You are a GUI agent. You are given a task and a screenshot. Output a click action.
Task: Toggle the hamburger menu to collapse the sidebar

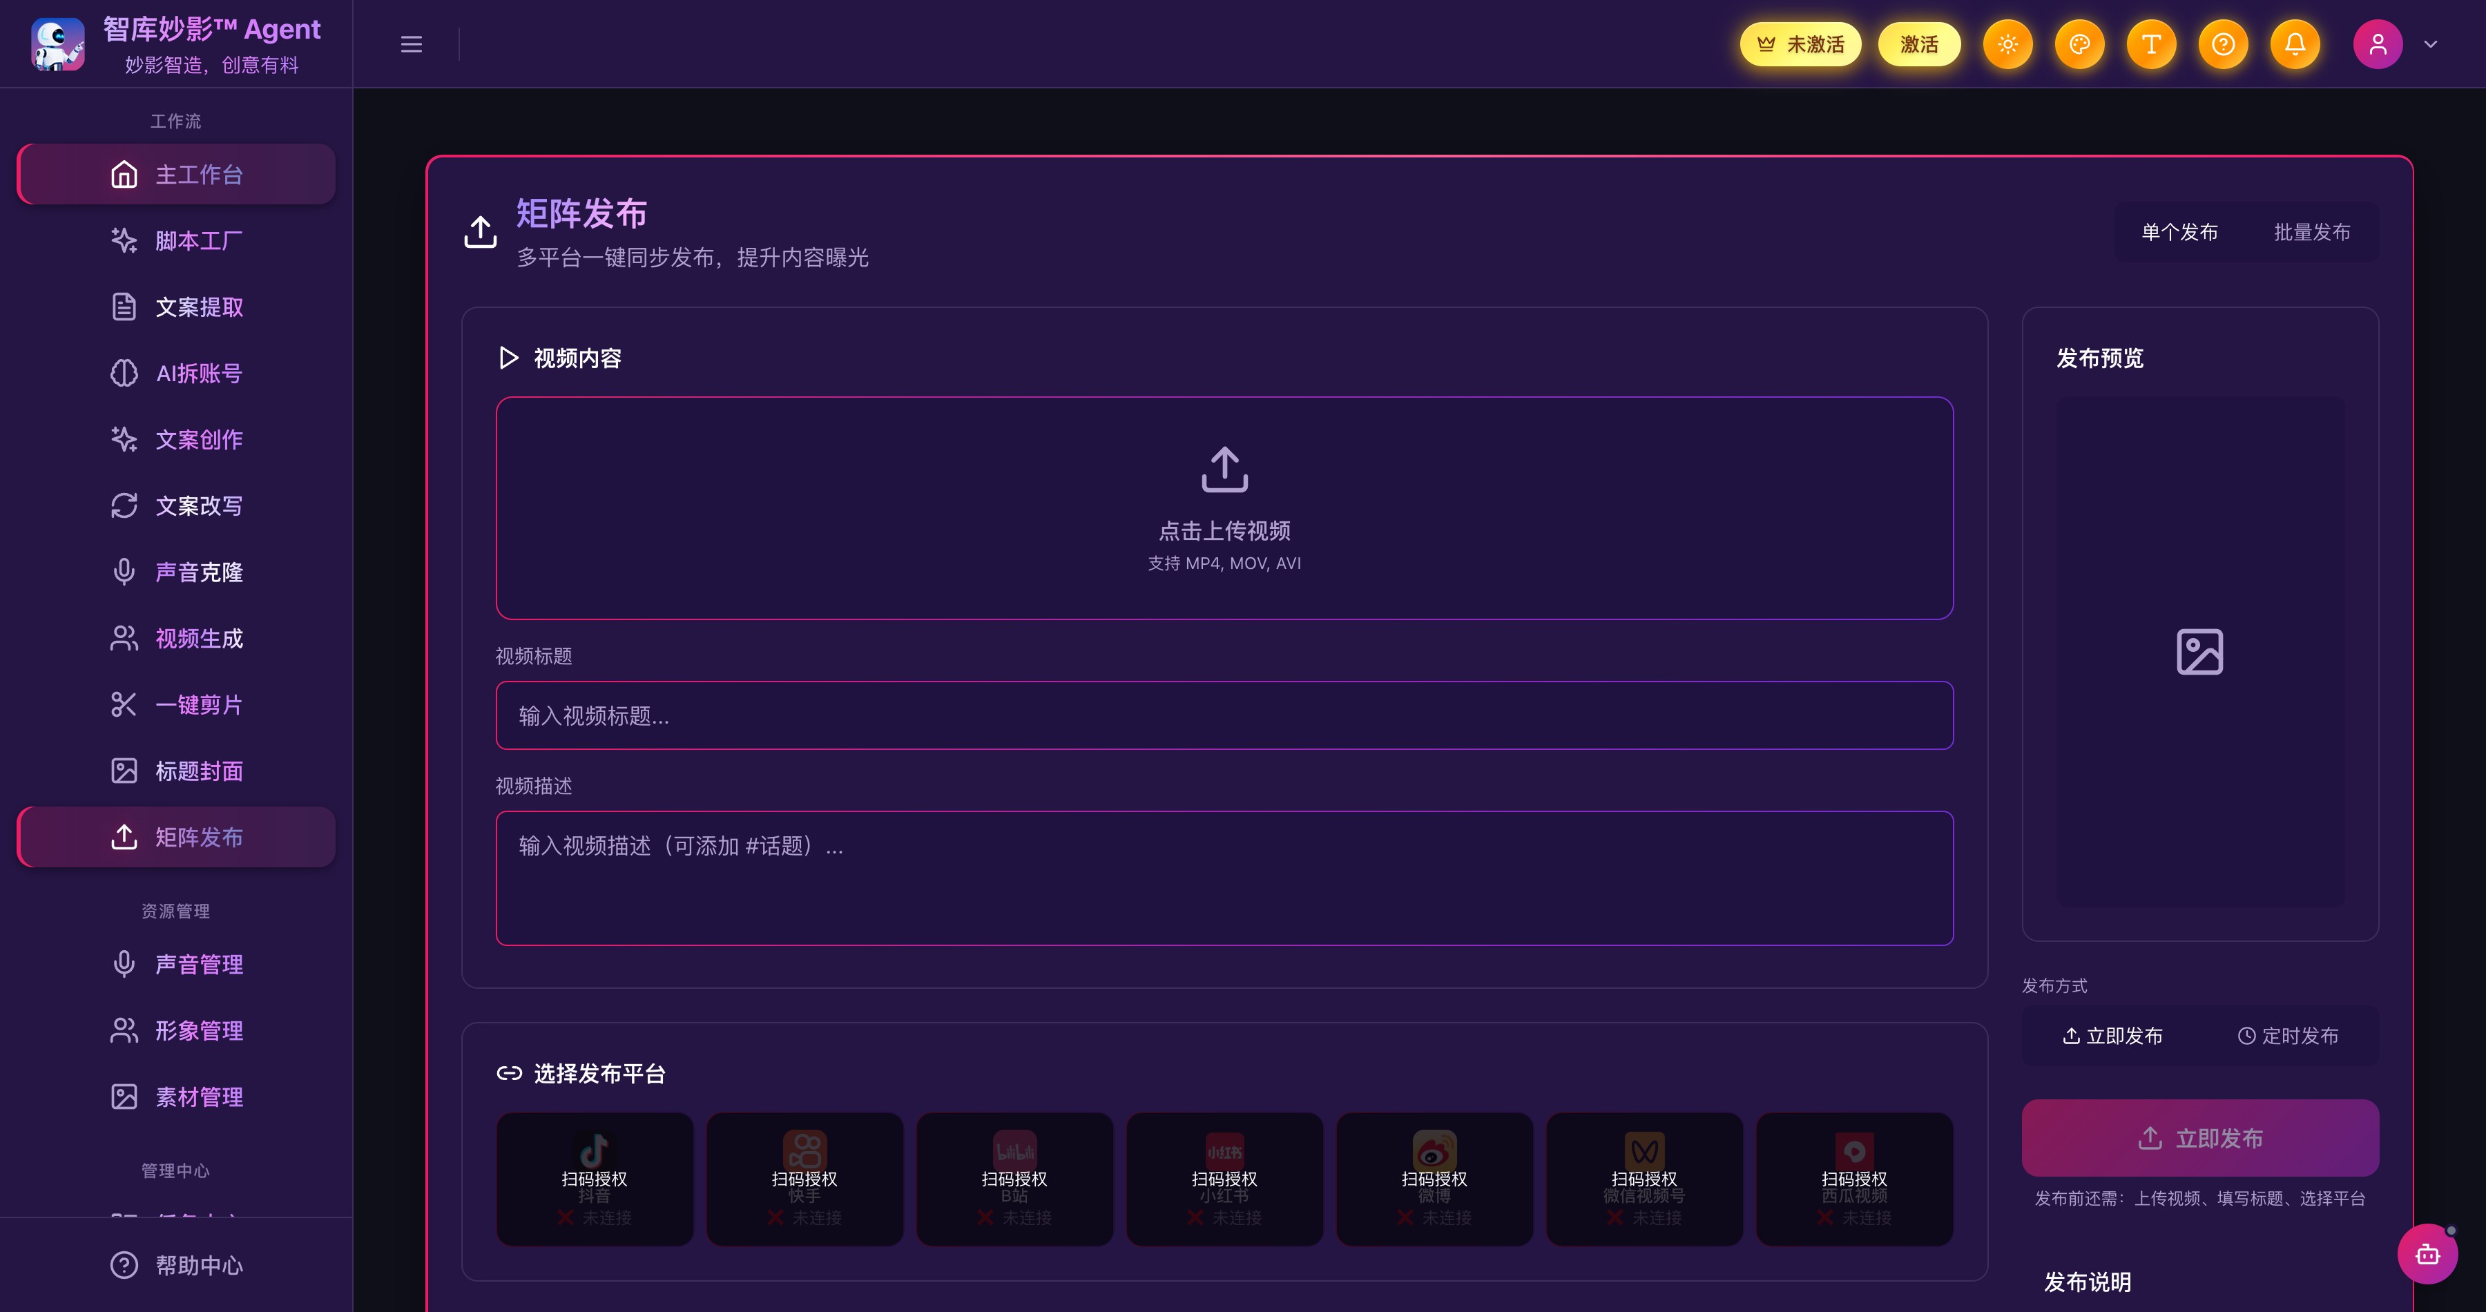click(x=411, y=44)
